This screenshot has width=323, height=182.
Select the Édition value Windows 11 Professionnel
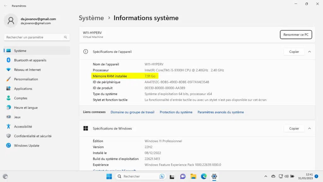pos(163,141)
